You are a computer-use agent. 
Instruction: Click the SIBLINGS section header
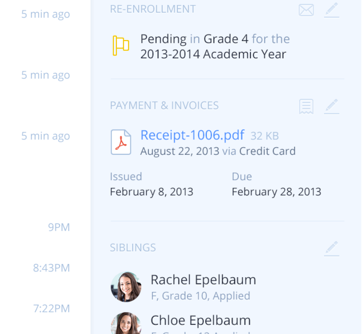click(x=133, y=248)
